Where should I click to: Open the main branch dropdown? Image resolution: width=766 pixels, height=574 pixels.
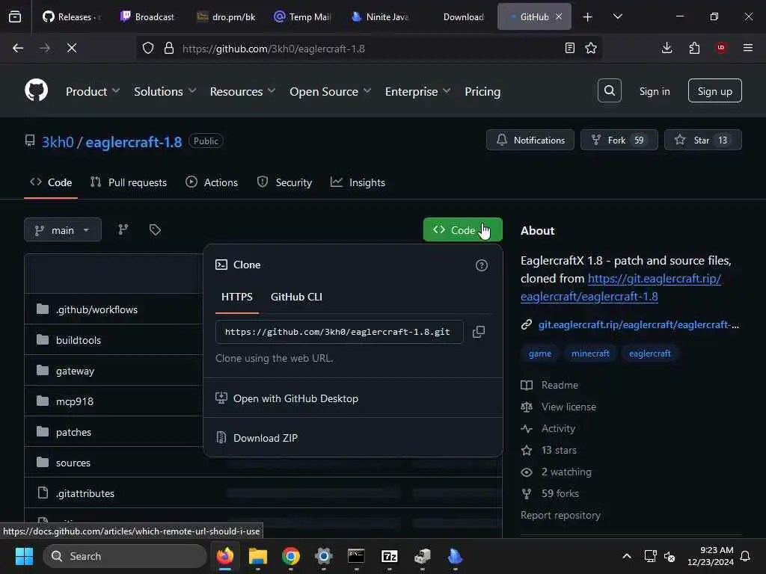click(63, 230)
